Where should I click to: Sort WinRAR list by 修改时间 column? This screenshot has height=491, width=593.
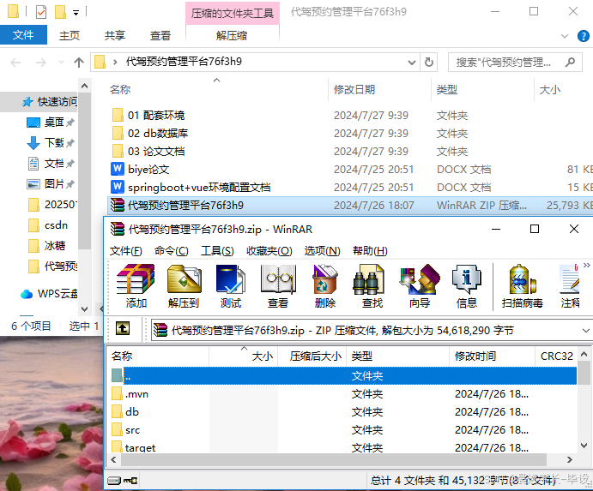click(475, 356)
